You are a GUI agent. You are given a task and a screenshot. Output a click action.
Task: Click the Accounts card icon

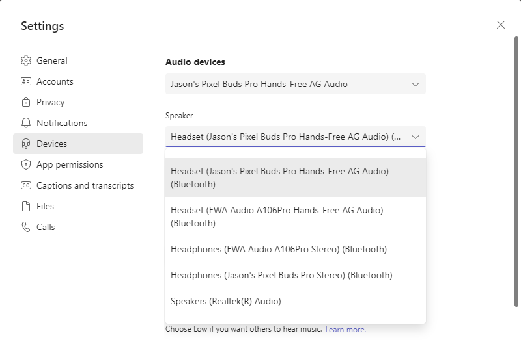pos(26,81)
